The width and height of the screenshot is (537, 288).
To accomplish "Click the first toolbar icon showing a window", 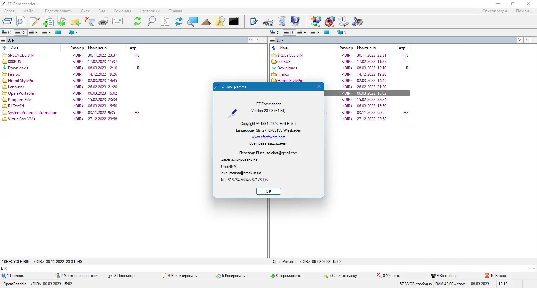I will (x=7, y=22).
